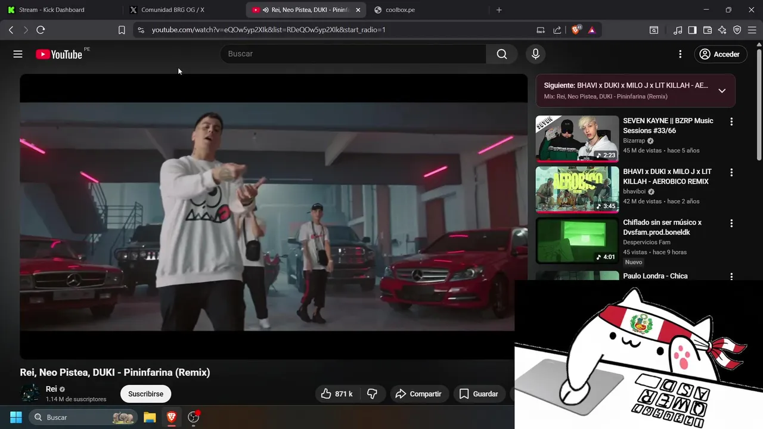Click the browser address bar URL
The height and width of the screenshot is (429, 763).
268,30
